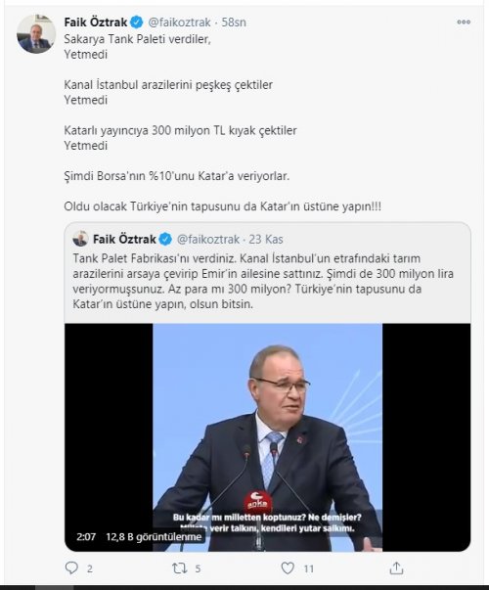Click the 12,8 B görüntülenme view count

click(x=154, y=536)
